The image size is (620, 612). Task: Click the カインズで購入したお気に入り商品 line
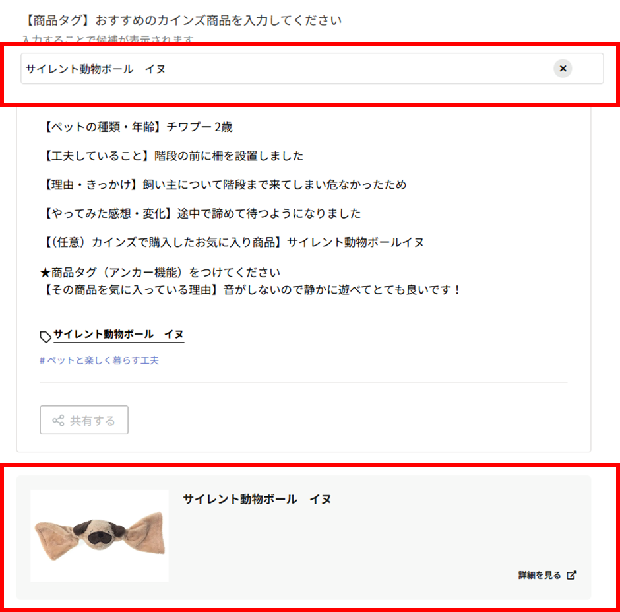click(232, 242)
